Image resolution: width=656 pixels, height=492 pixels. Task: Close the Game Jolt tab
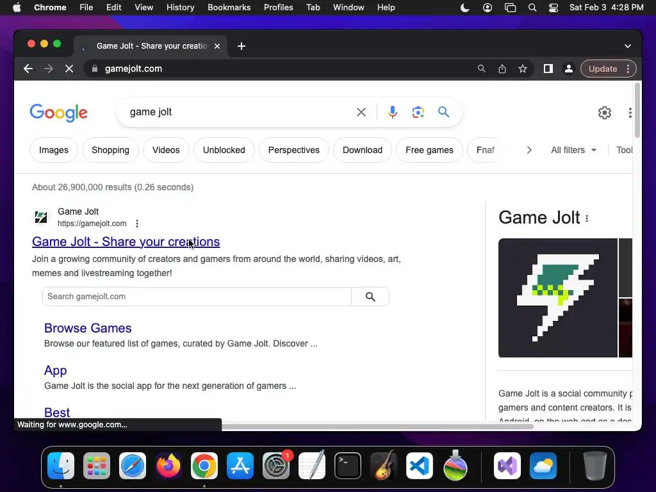(217, 46)
